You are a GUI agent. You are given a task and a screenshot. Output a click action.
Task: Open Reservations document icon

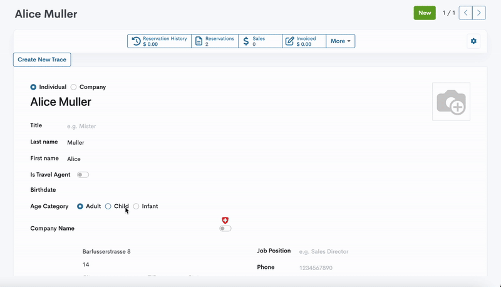[199, 41]
